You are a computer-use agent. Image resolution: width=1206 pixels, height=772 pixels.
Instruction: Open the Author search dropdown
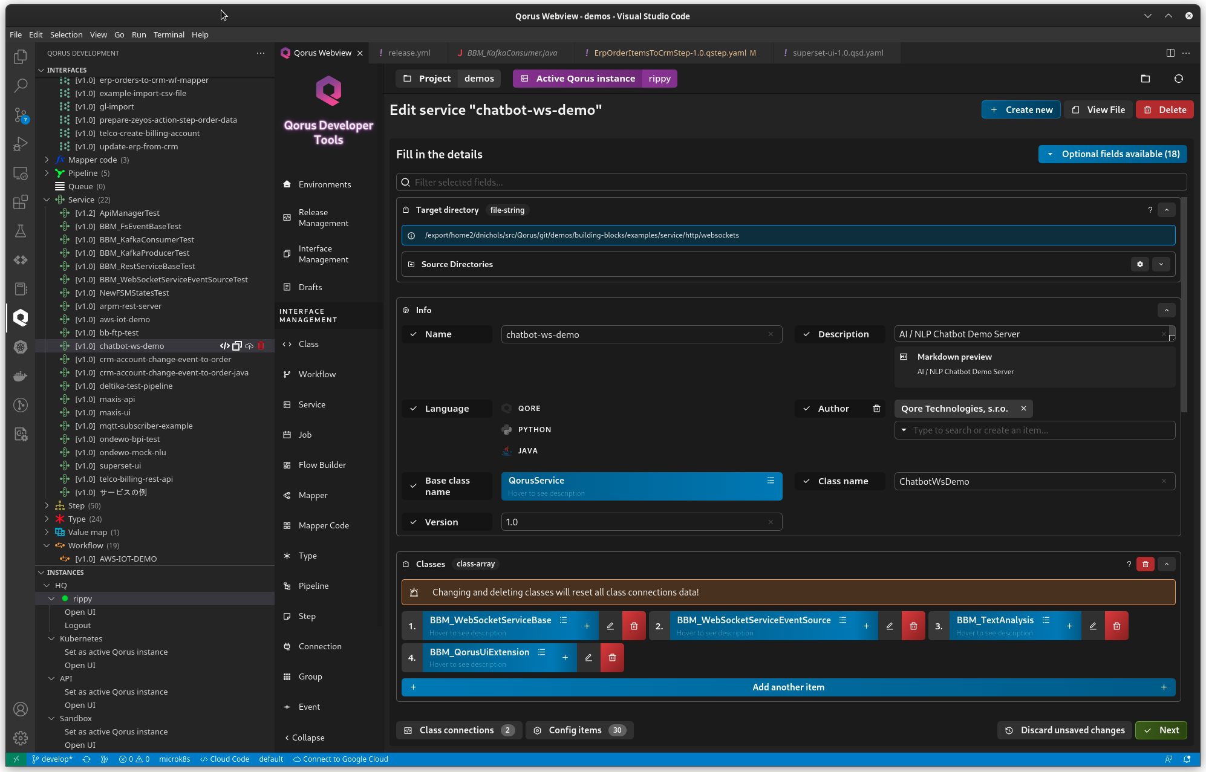point(1034,430)
